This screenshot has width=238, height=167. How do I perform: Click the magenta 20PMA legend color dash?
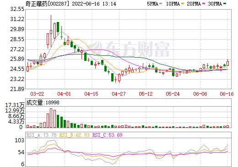point(204,4)
